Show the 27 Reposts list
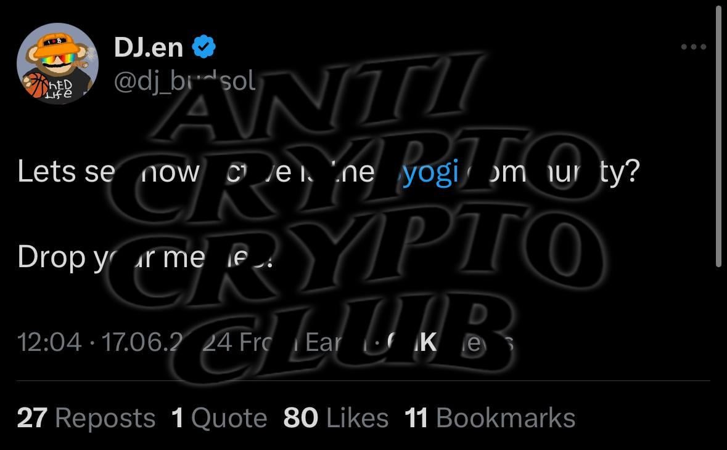The image size is (727, 450). point(86,418)
